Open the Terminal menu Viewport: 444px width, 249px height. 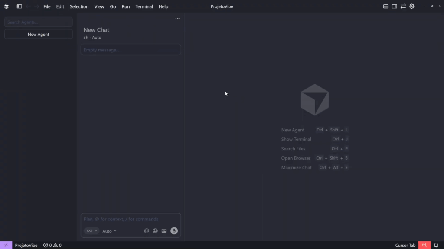144,6
